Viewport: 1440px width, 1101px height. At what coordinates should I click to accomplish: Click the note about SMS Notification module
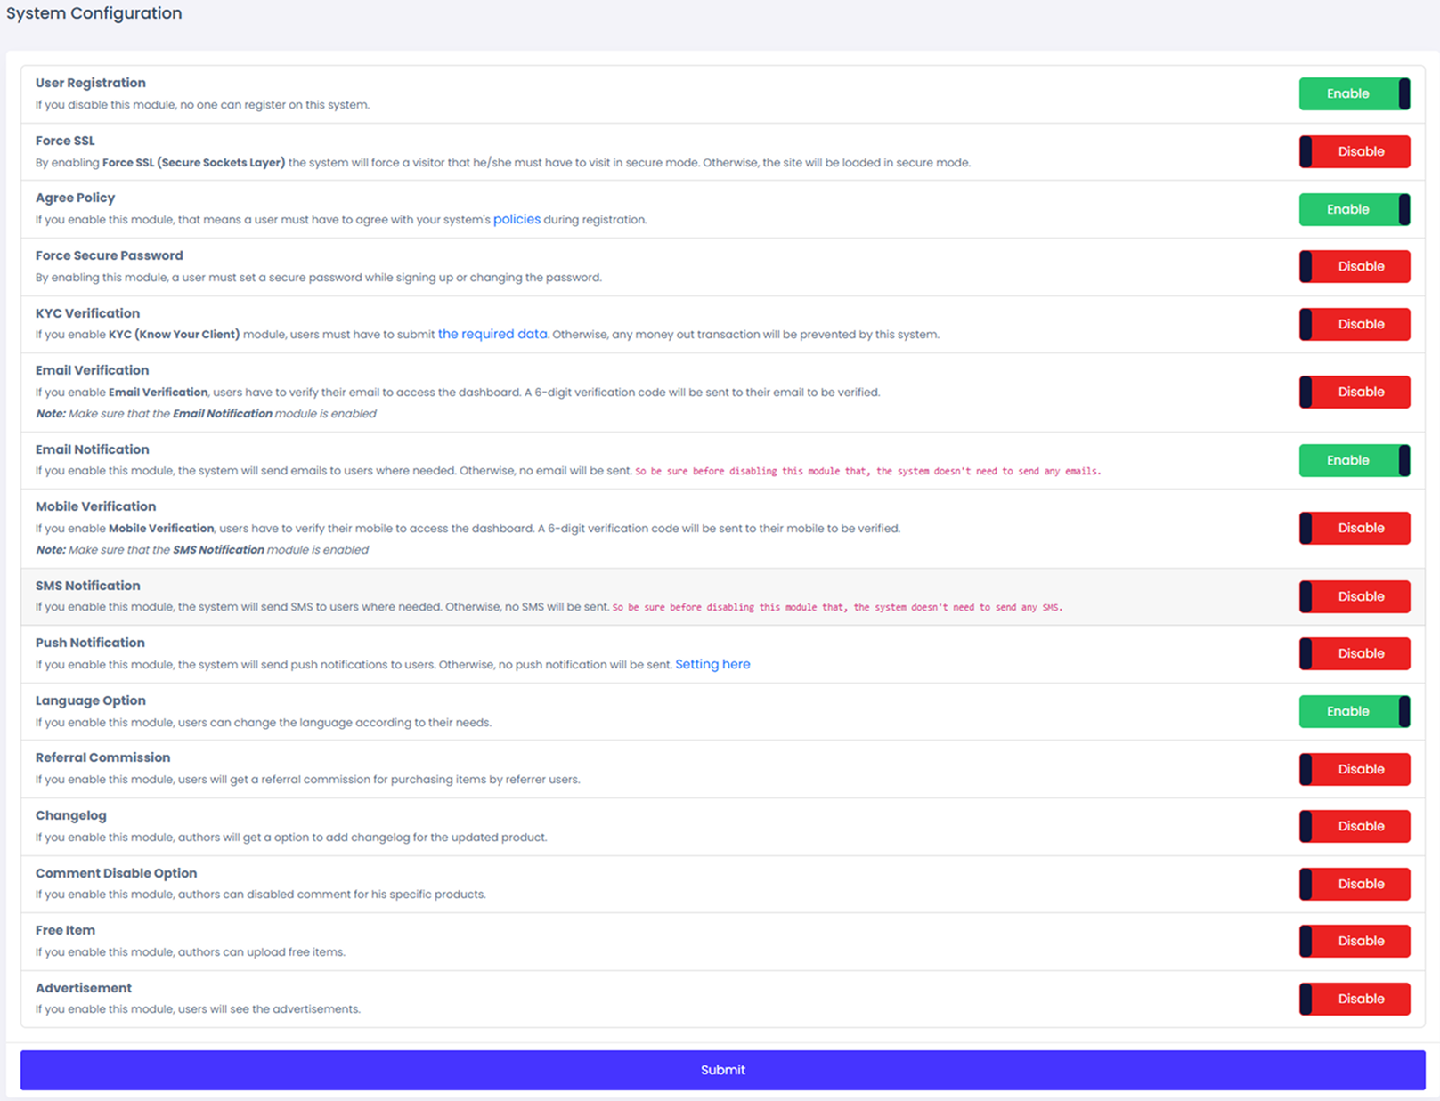(202, 550)
